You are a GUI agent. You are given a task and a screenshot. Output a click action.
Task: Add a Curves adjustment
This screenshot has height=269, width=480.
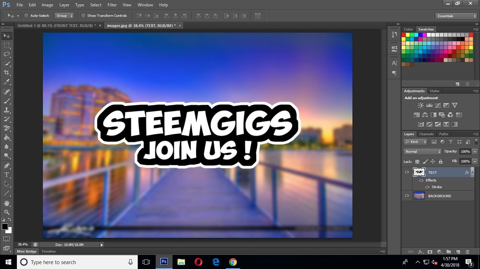437,105
